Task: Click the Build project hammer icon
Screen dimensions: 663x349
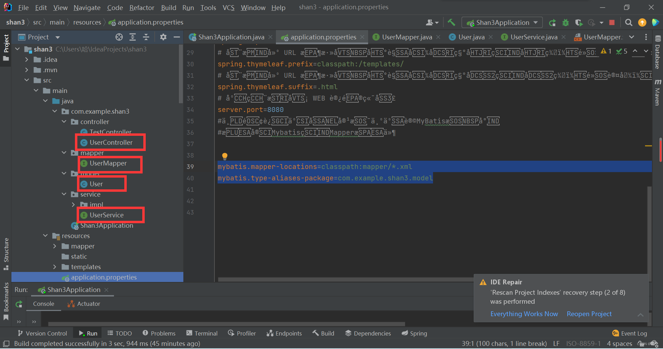Action: tap(451, 22)
